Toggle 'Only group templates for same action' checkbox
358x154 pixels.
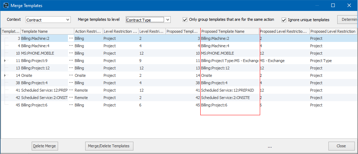[185, 20]
